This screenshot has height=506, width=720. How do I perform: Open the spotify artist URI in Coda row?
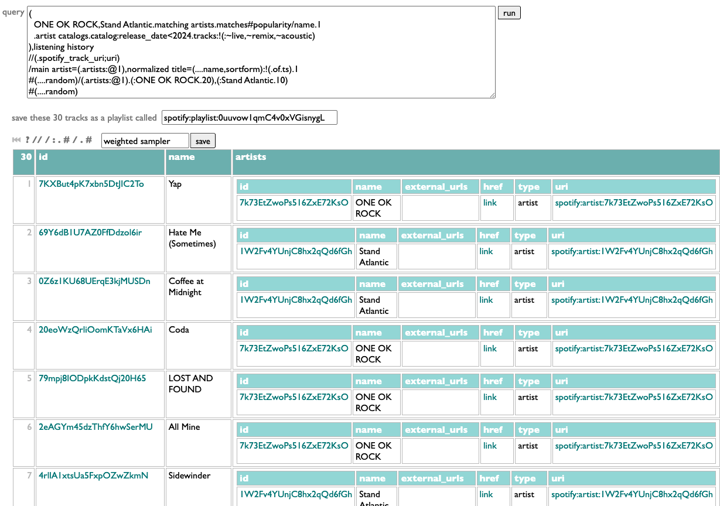(634, 348)
